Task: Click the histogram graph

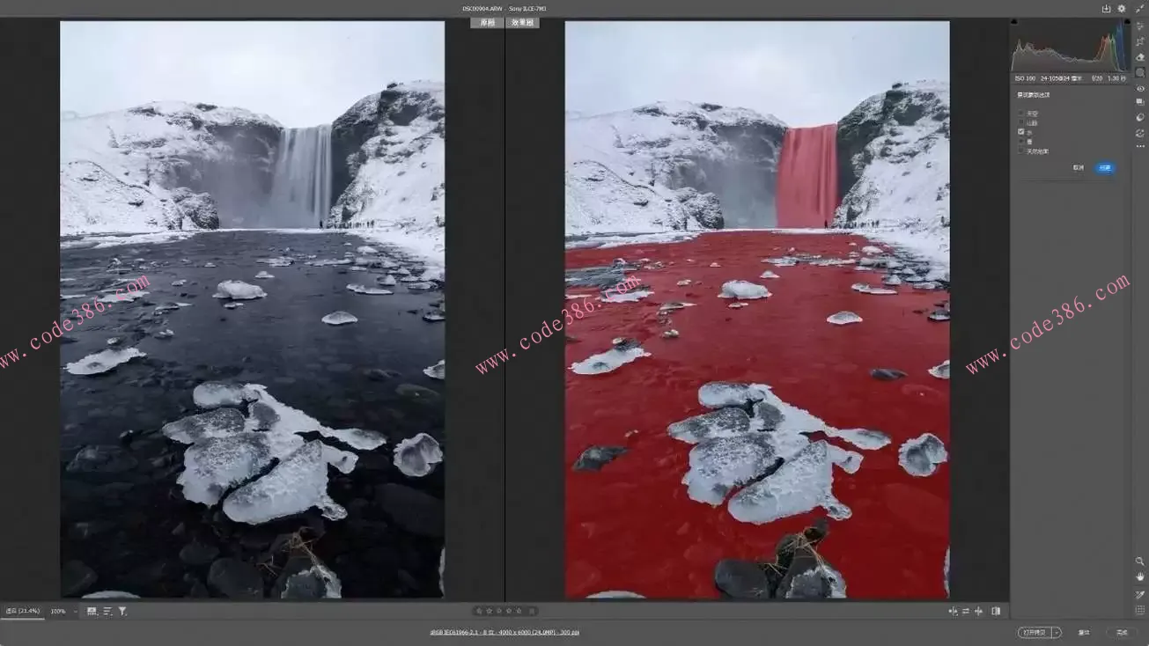Action: click(1069, 46)
